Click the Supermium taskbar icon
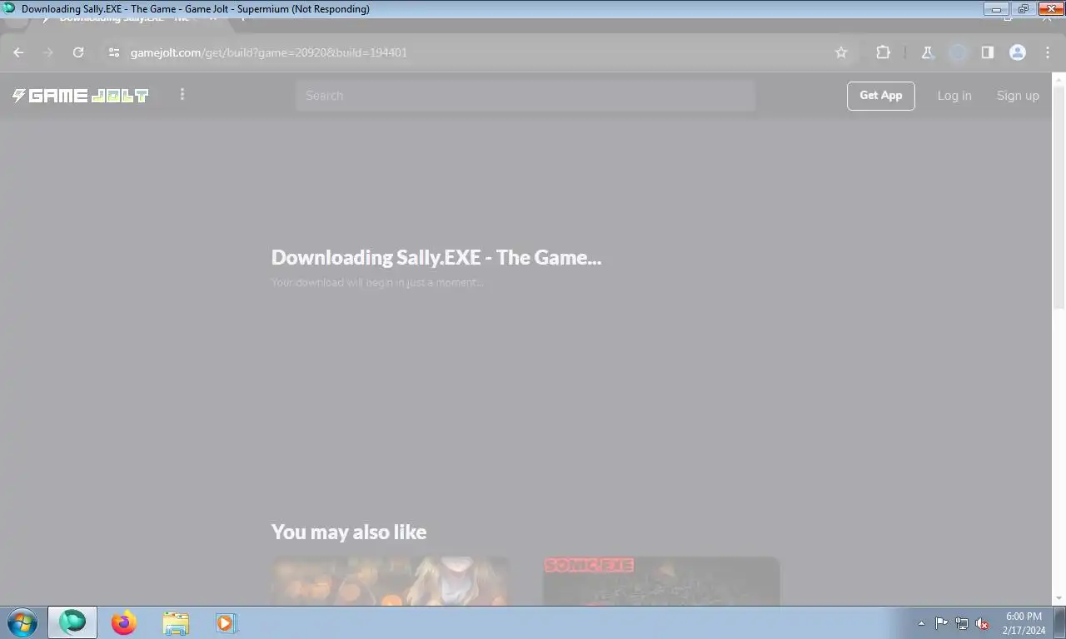The height and width of the screenshot is (639, 1066). coord(72,622)
